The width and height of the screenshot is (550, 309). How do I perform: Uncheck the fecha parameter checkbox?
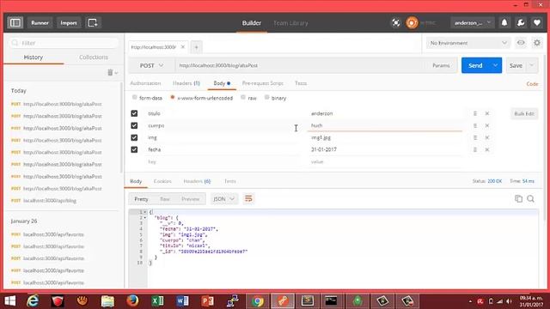point(134,149)
